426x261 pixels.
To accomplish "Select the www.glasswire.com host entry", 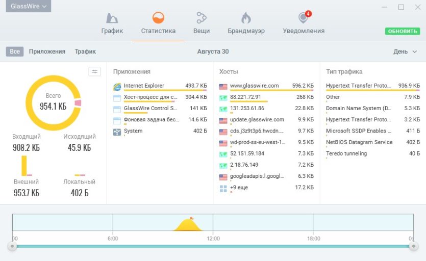I will click(x=266, y=86).
